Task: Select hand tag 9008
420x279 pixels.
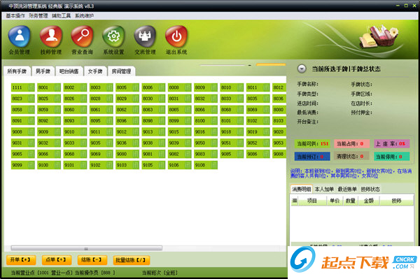Action: (x=23, y=132)
